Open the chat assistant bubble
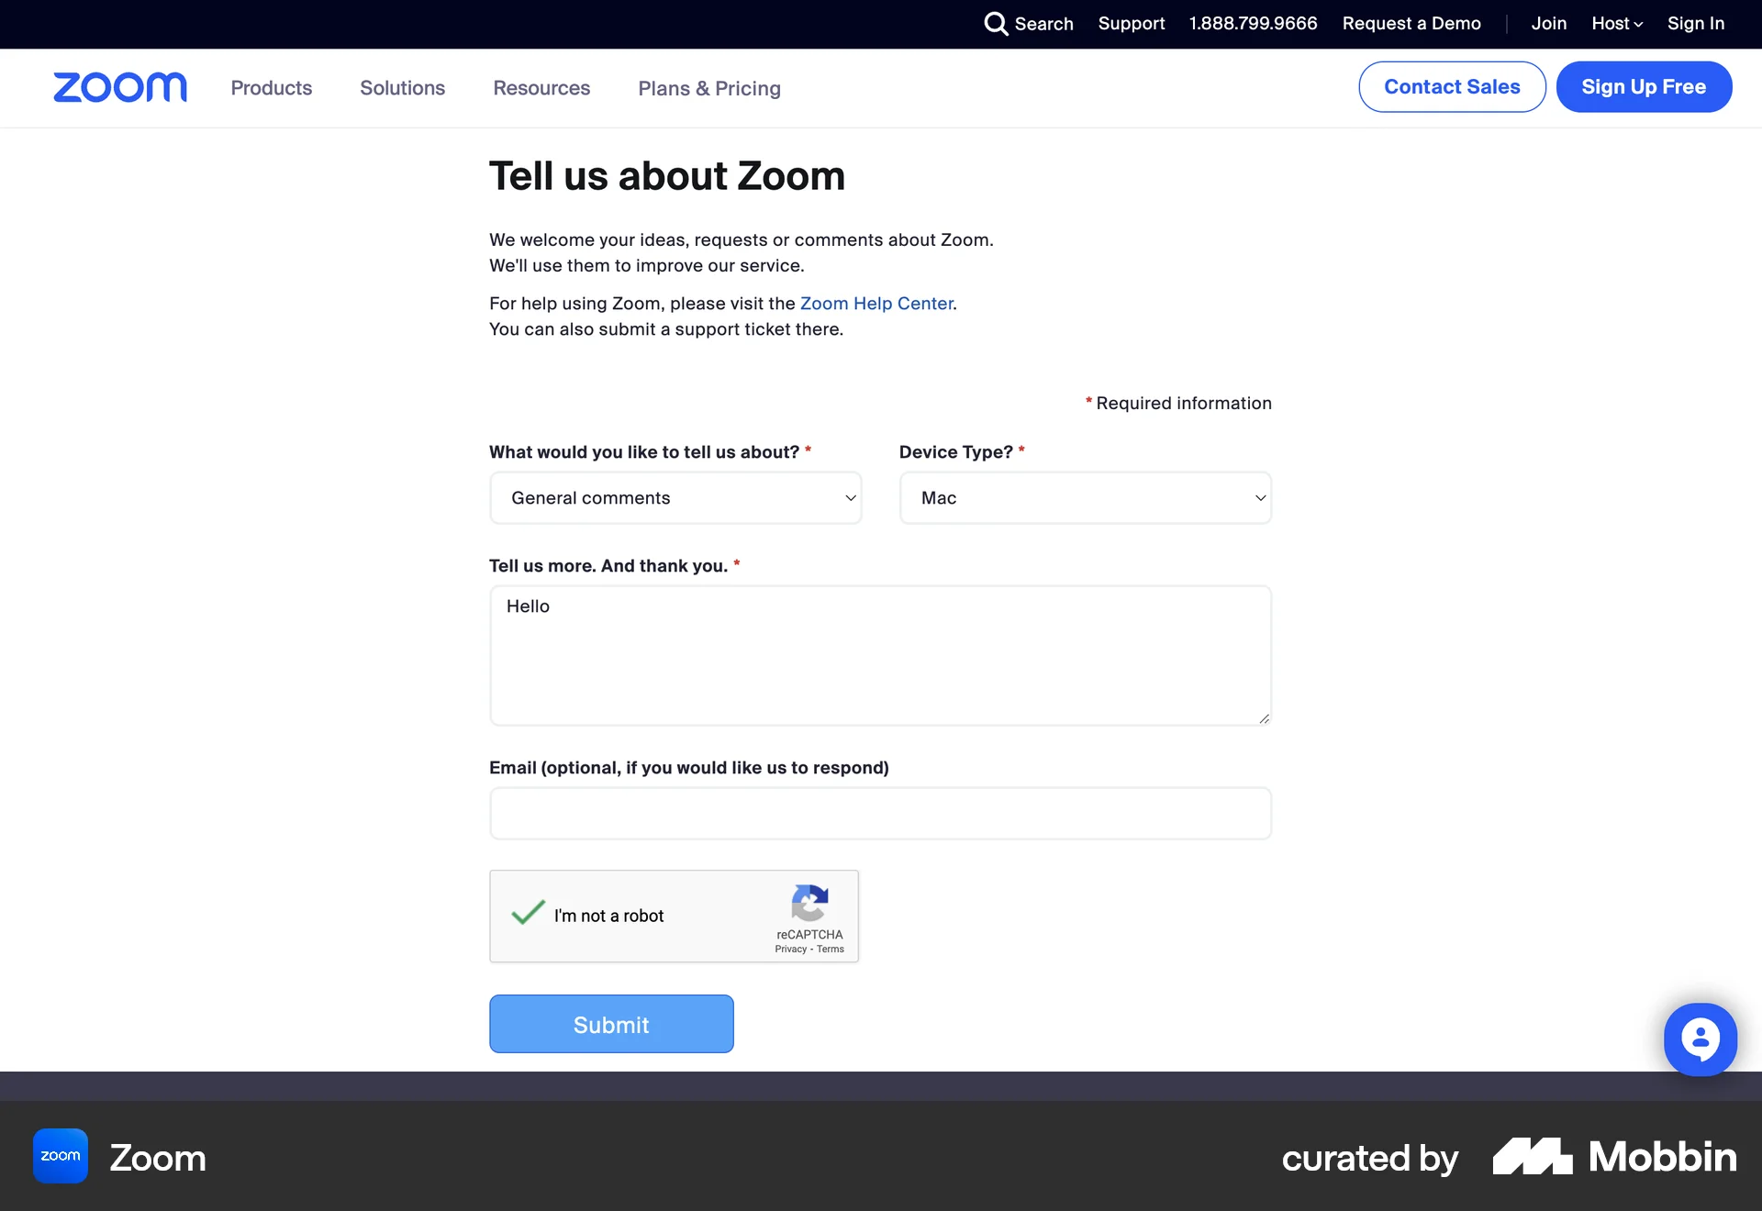The width and height of the screenshot is (1762, 1211). pos(1701,1039)
